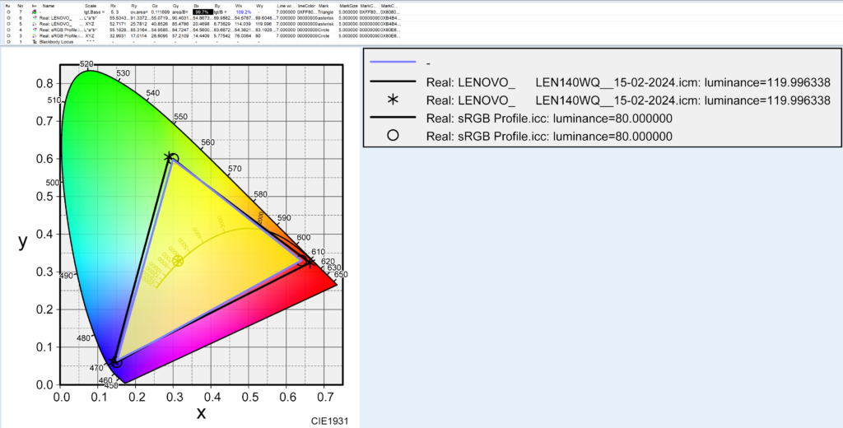
Task: Select the 52.7171 Rx cell
Action: pyautogui.click(x=119, y=24)
